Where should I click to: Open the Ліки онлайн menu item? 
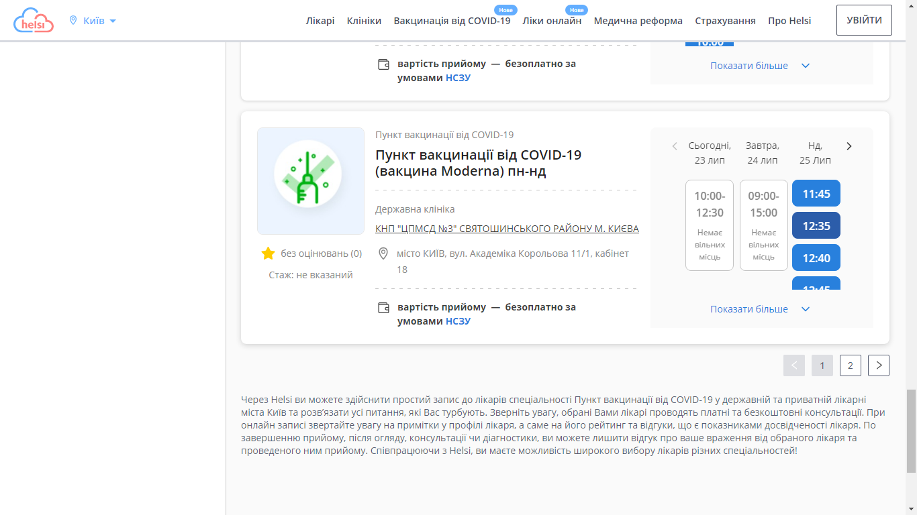coord(552,21)
